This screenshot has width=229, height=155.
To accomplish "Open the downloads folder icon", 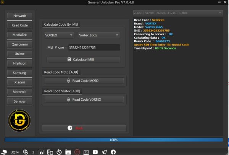I will (68, 152).
